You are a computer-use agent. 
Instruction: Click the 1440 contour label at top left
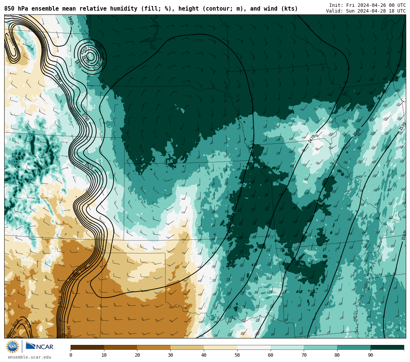tap(70, 20)
